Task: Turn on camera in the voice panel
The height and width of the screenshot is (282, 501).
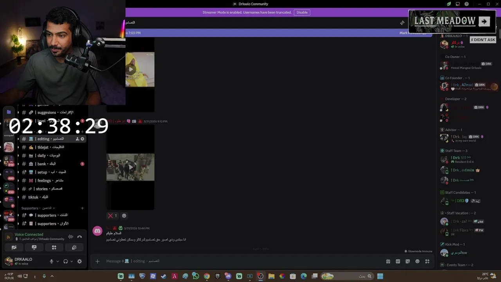Action: tap(14, 248)
